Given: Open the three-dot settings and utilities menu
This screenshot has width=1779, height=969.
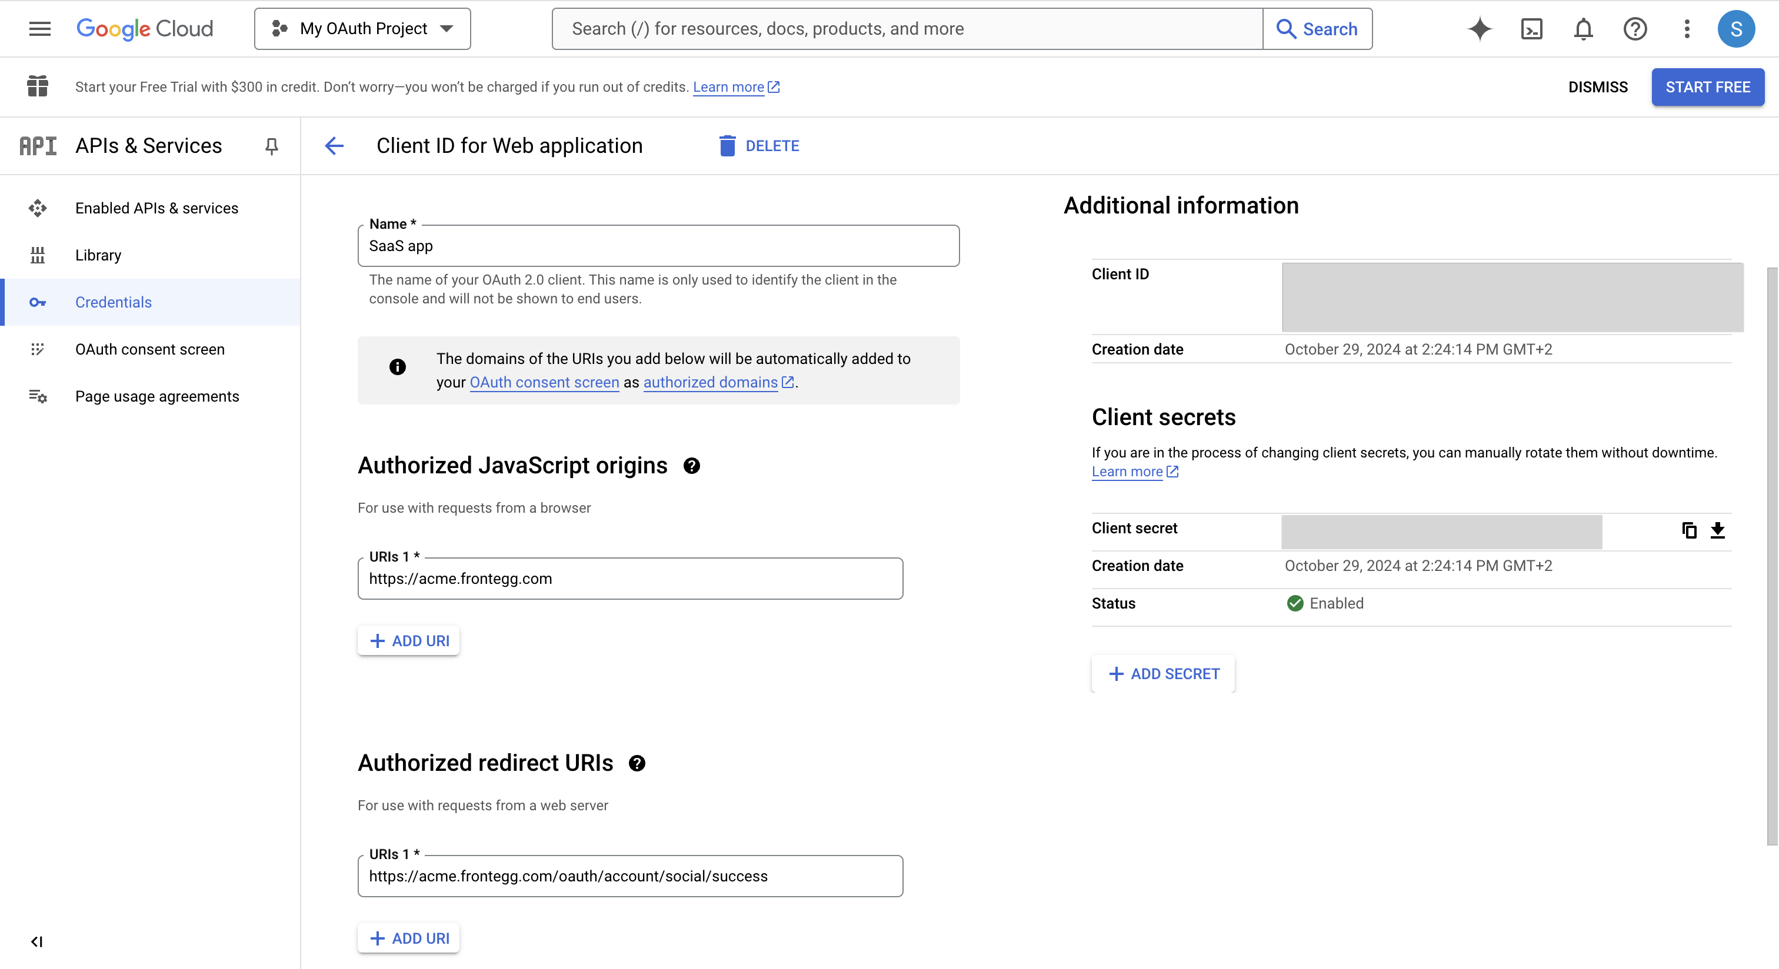Looking at the screenshot, I should pyautogui.click(x=1687, y=28).
